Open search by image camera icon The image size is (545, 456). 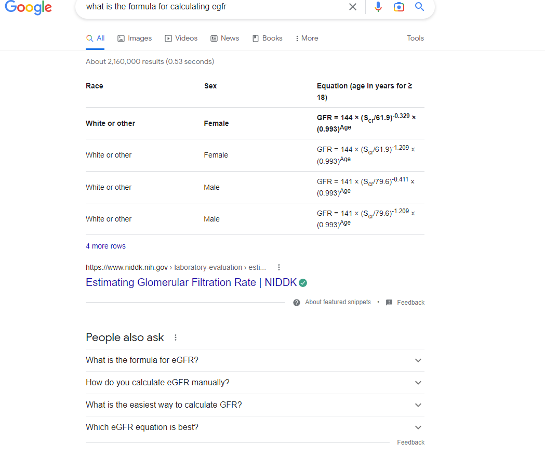(x=398, y=7)
